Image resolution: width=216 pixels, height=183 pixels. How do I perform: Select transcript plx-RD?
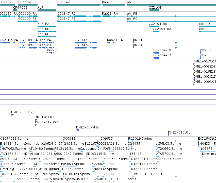point(208,26)
